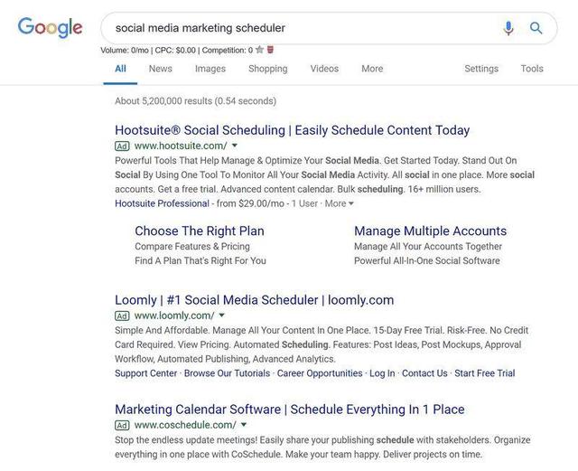Screen dimensions: 578x471
Task: Click the Ad badge beside www.loomly.com
Action: pos(122,316)
